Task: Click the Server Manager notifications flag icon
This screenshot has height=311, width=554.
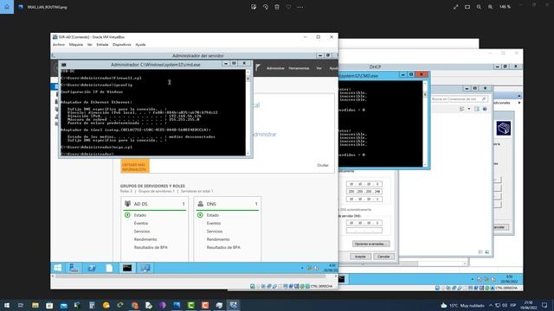Action: [258, 67]
